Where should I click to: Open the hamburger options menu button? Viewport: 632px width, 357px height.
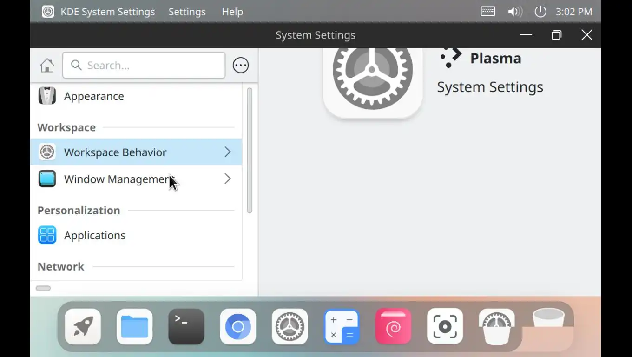coord(241,66)
